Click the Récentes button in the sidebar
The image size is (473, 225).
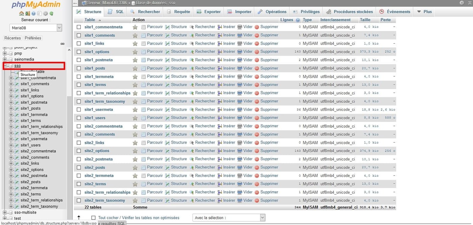coord(12,38)
